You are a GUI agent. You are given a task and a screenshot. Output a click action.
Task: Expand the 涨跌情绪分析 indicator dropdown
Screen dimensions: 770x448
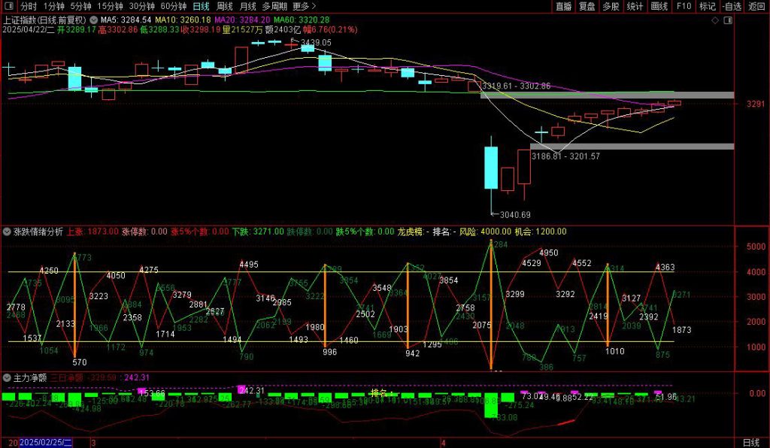[x=7, y=232]
